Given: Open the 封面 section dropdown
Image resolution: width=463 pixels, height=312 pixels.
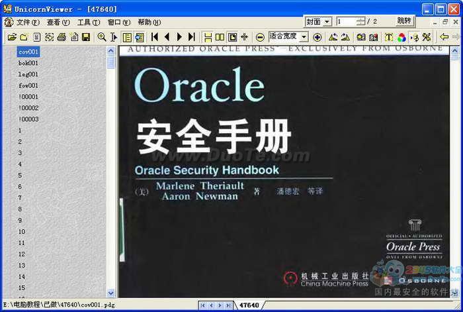Looking at the screenshot, I should click(318, 22).
